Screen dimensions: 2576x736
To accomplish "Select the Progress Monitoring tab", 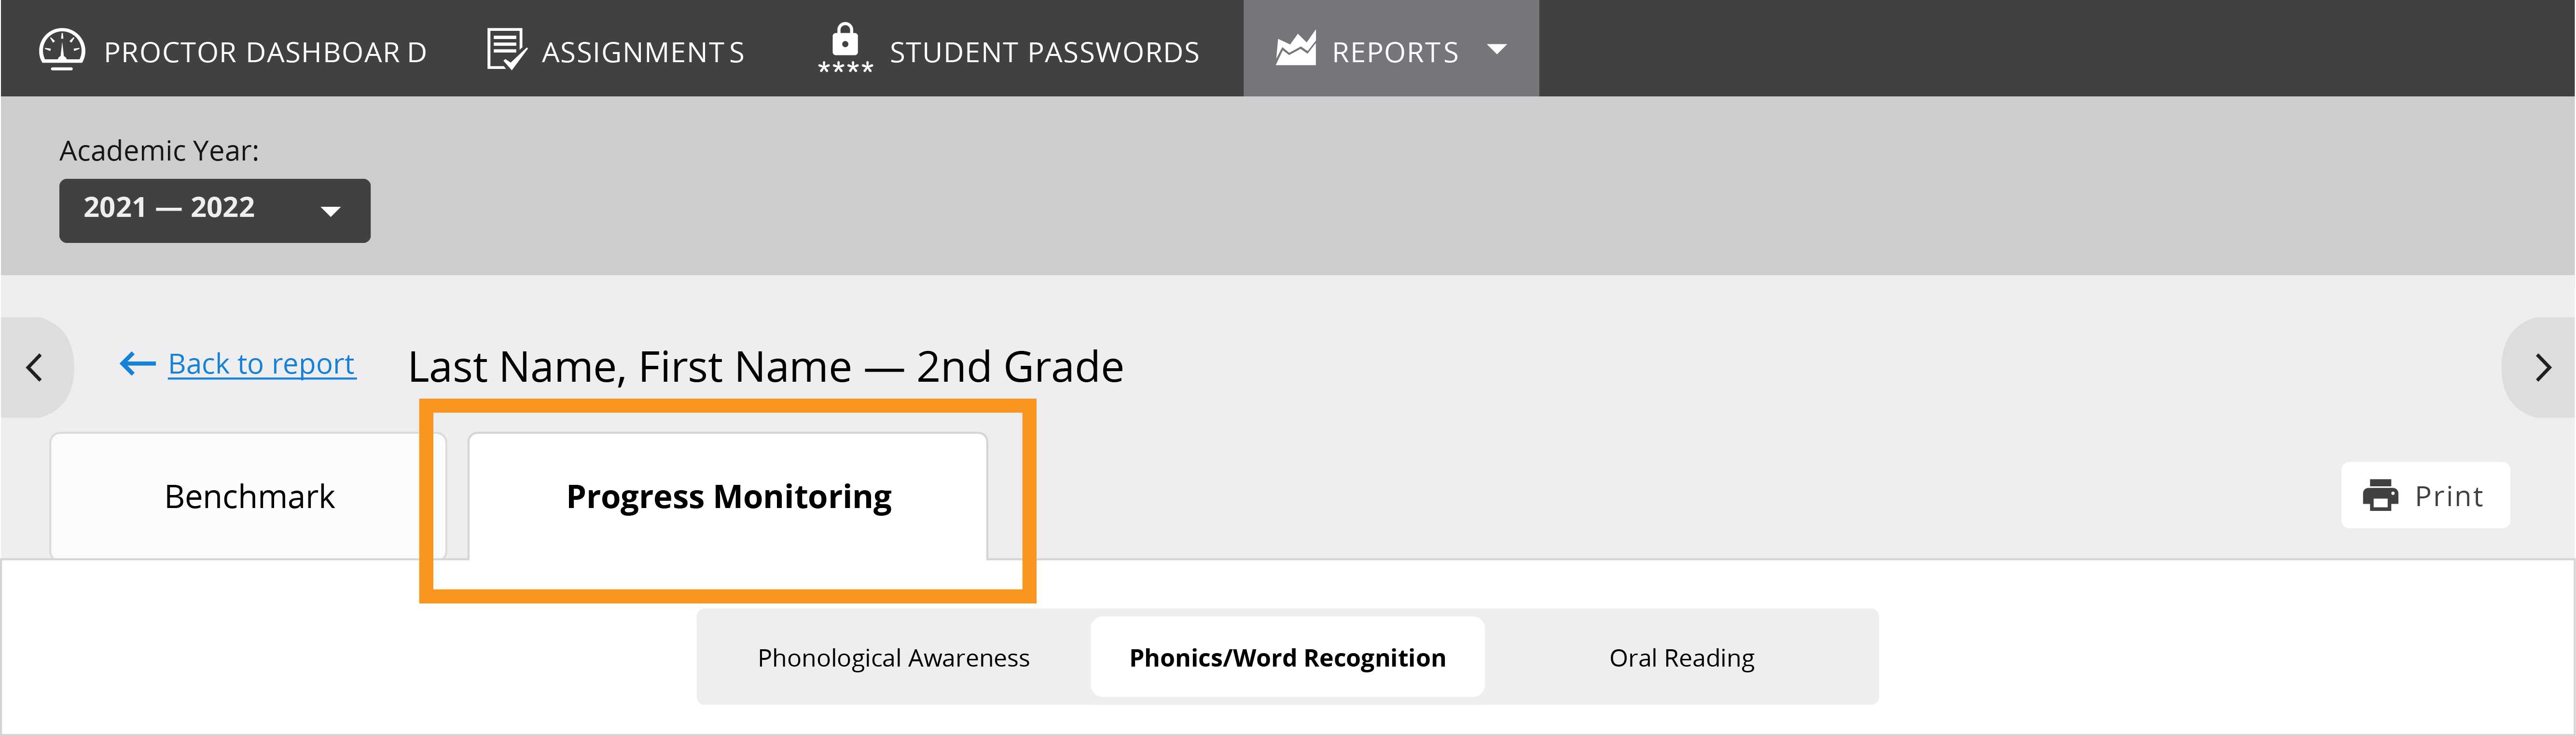I will (x=728, y=496).
